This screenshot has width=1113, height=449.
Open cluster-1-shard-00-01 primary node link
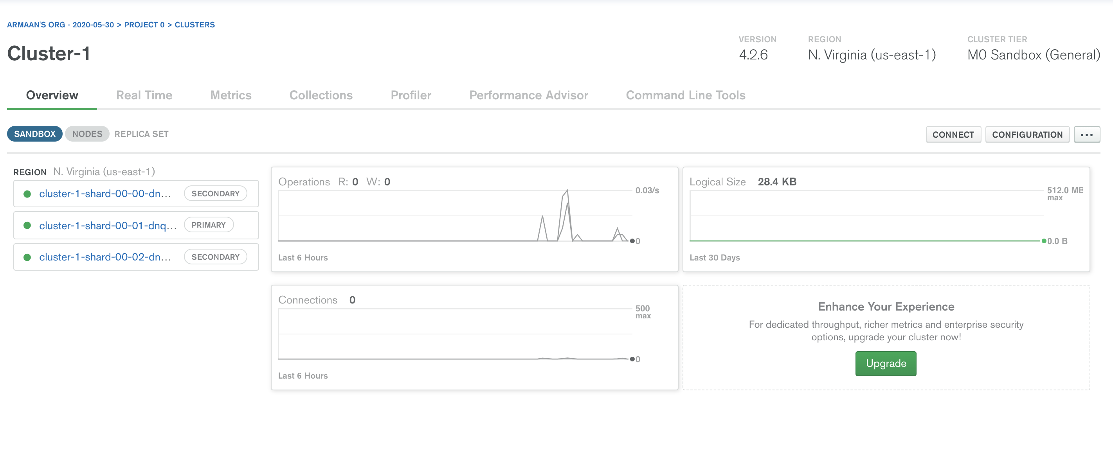[x=108, y=225]
